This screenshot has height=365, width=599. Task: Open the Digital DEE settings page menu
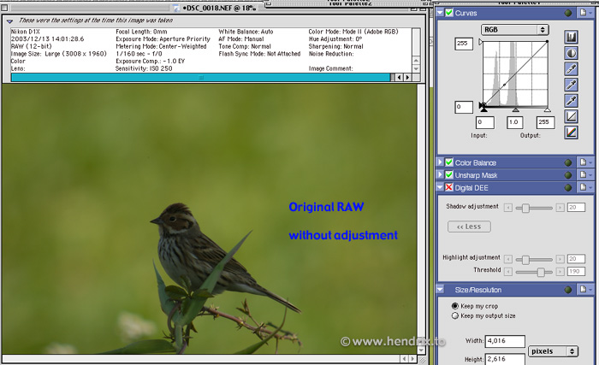tap(585, 187)
